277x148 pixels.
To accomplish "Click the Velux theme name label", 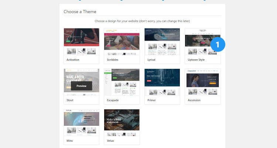I will tap(110, 141).
